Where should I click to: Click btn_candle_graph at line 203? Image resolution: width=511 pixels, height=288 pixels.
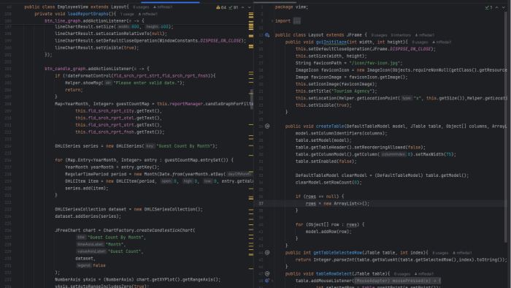click(x=65, y=69)
